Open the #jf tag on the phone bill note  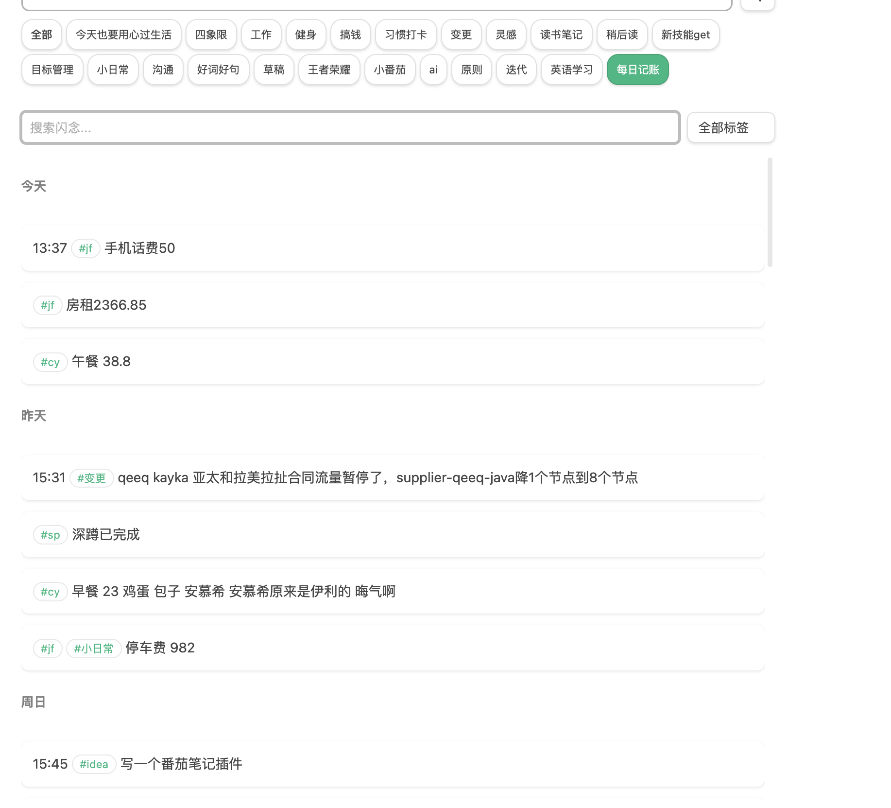click(86, 248)
